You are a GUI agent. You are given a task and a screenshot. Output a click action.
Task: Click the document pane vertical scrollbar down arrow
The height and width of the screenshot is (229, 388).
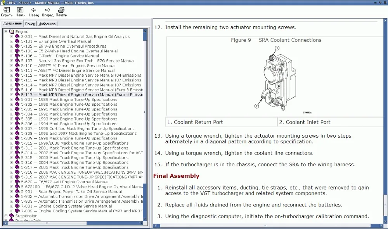pos(386,222)
